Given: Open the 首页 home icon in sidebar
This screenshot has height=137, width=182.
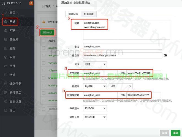Looking at the screenshot, I should tap(6, 13).
